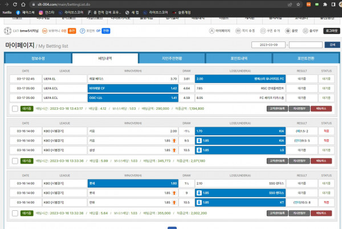This screenshot has width=342, height=229.
Task: Open the Instagram bookmark in bookmarks bar
Action: click(41, 11)
